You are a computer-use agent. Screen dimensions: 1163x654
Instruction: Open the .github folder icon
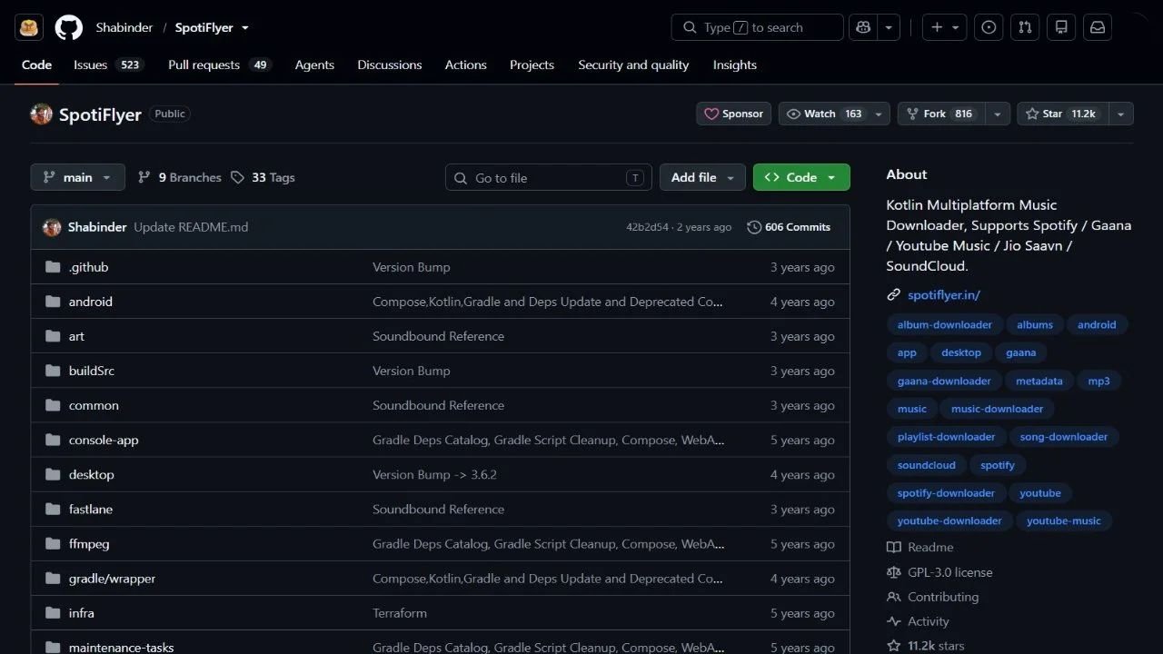coord(53,267)
